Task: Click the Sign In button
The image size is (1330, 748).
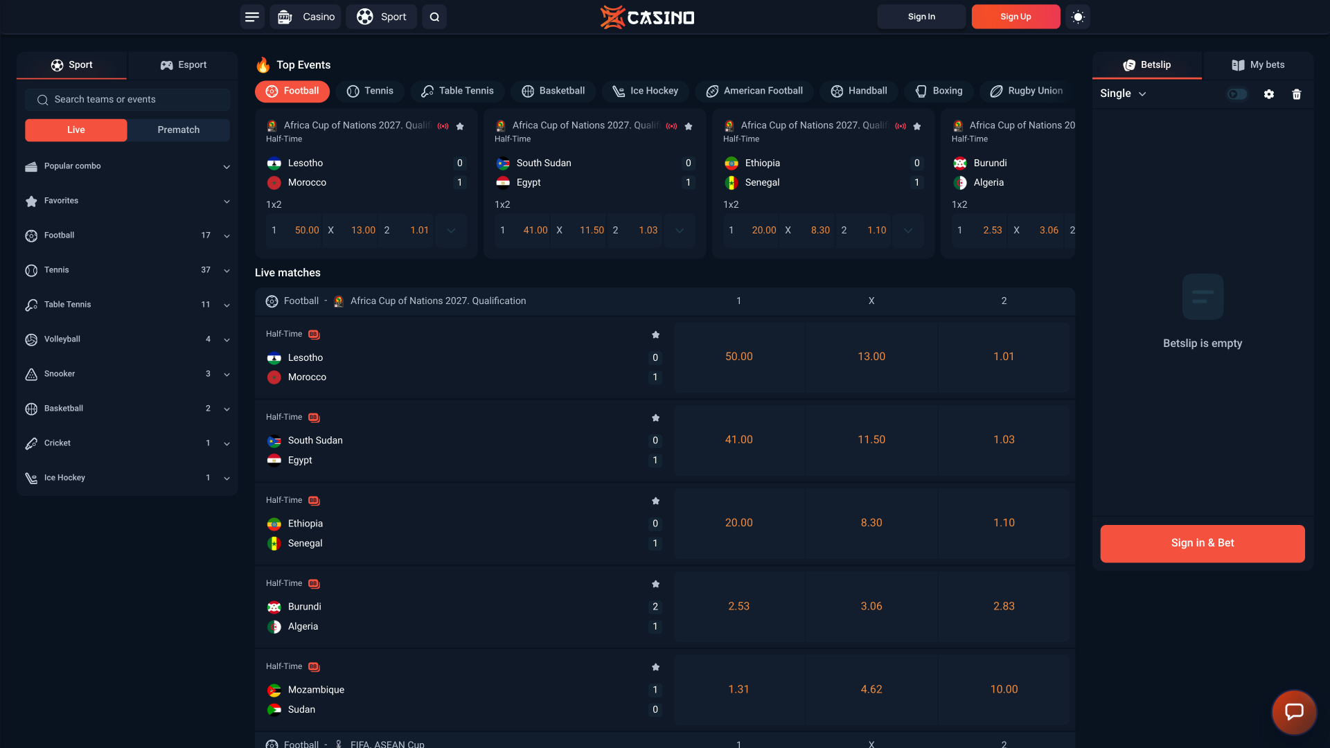Action: 921,17
